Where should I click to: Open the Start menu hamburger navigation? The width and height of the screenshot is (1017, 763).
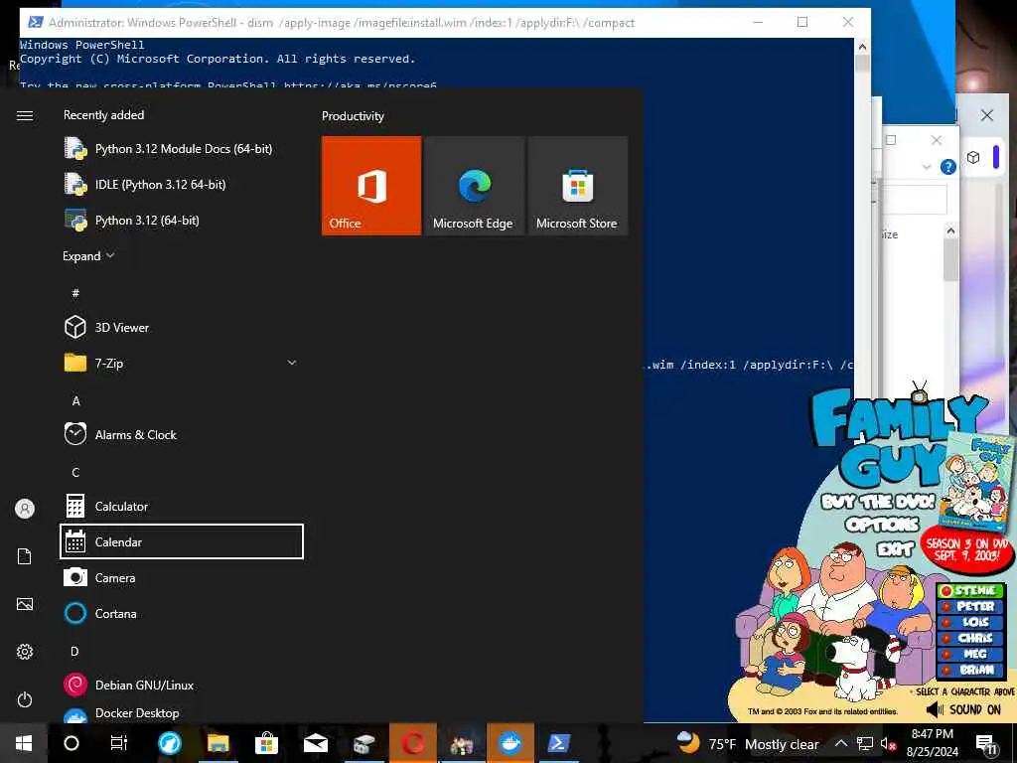point(25,115)
